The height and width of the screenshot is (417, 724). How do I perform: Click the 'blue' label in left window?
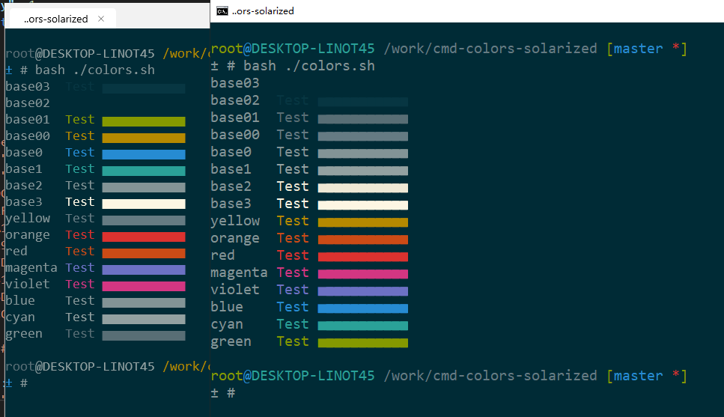click(x=20, y=301)
